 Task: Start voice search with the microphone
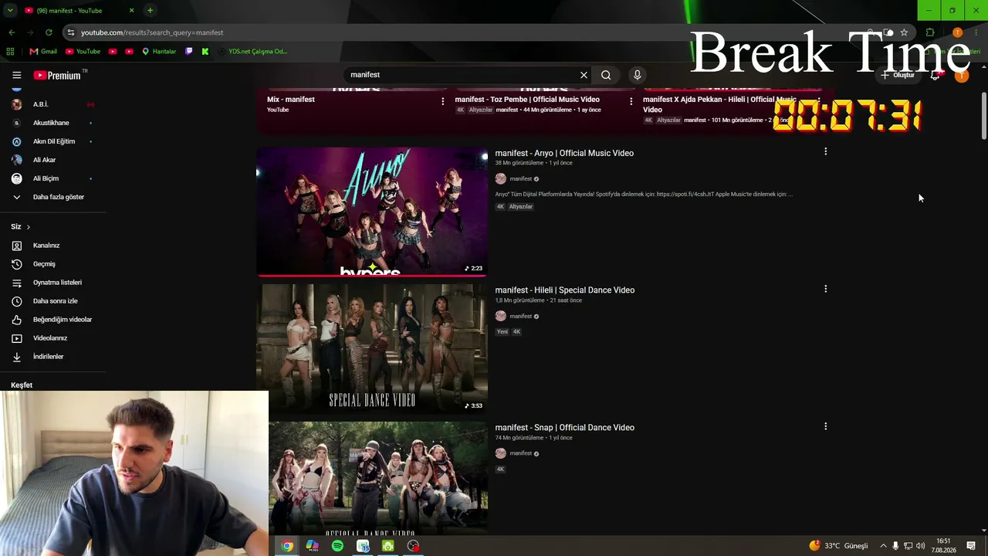637,75
